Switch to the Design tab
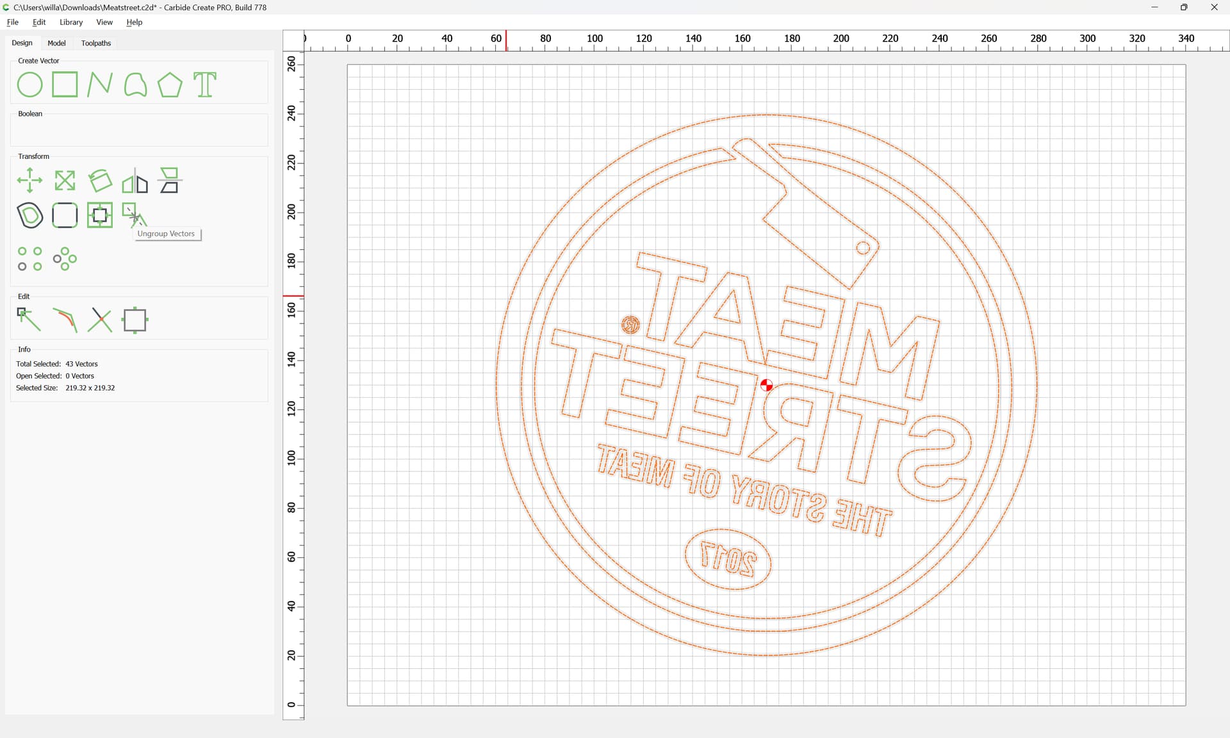Screen dimensions: 1230x738 pos(22,43)
